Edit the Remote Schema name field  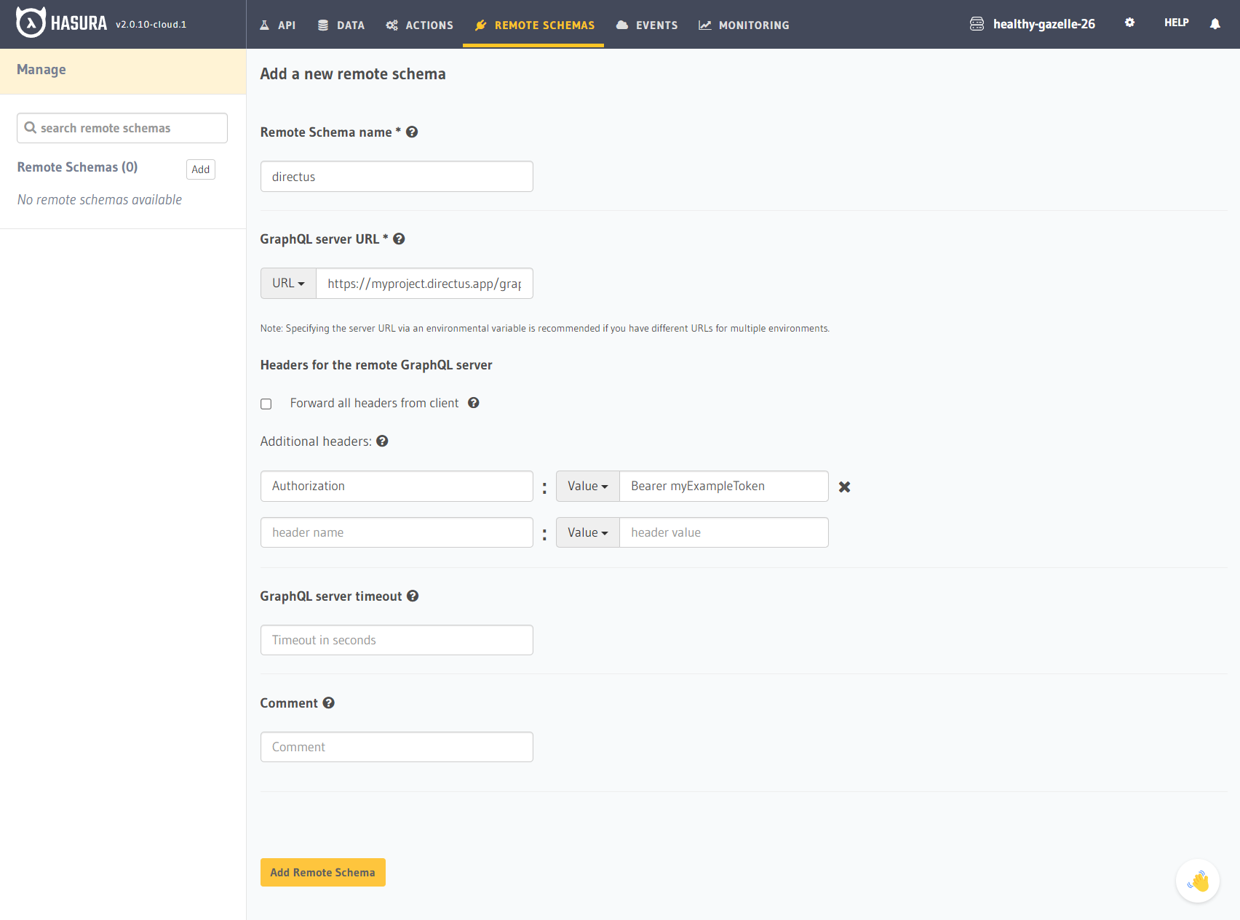(397, 177)
